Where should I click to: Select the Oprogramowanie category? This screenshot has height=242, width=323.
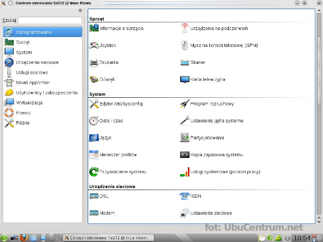click(43, 32)
